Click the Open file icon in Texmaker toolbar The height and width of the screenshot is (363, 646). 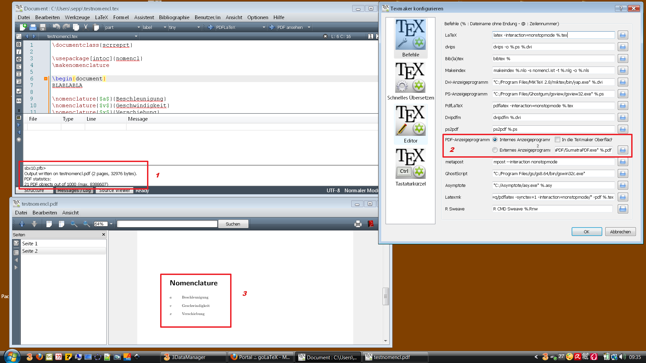click(x=33, y=27)
